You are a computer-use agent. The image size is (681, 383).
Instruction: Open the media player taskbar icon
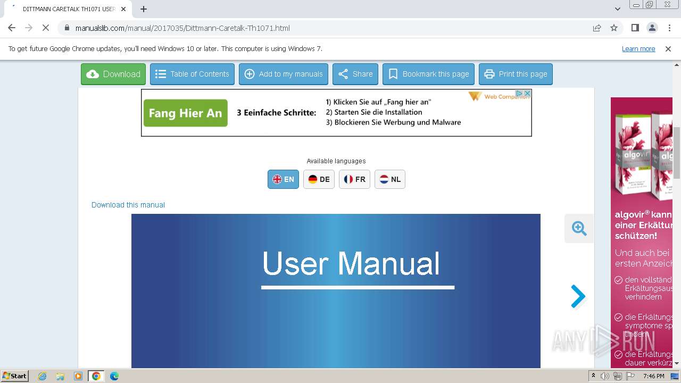(x=78, y=376)
